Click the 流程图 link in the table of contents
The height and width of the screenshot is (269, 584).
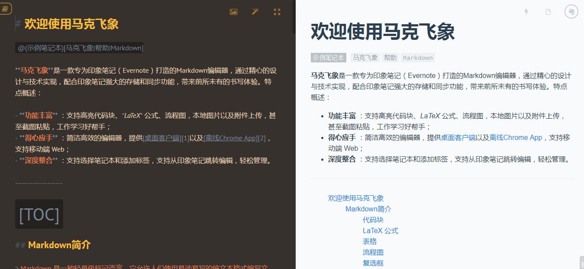pos(373,252)
